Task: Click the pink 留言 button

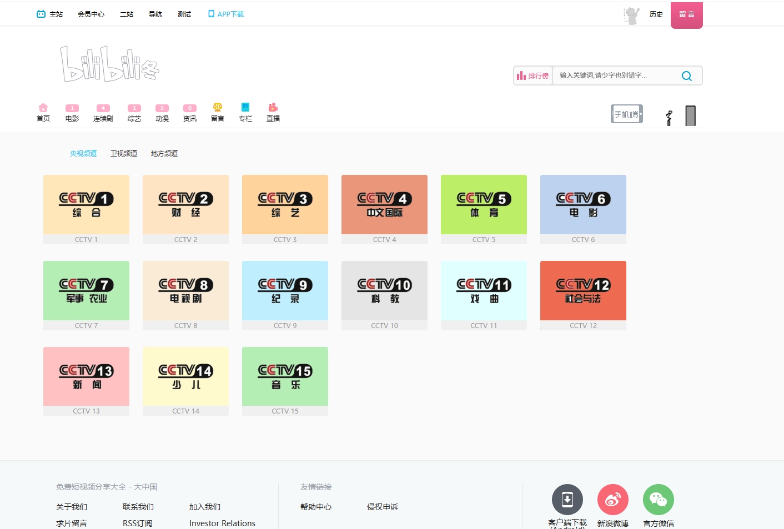Action: point(687,15)
